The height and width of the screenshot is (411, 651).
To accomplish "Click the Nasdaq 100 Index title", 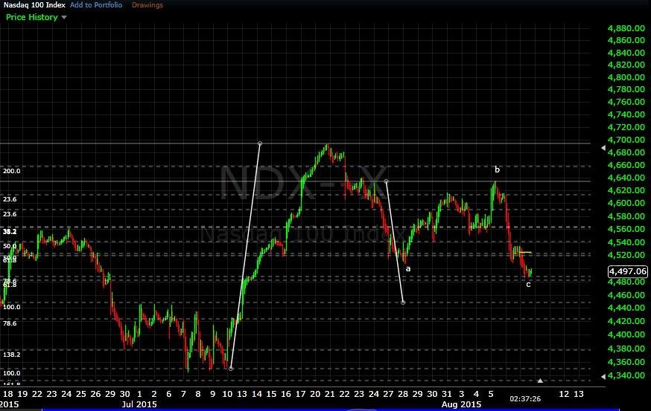I will [34, 5].
